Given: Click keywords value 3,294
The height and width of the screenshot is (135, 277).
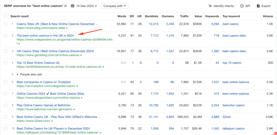Looking at the screenshot, I should (x=215, y=24).
